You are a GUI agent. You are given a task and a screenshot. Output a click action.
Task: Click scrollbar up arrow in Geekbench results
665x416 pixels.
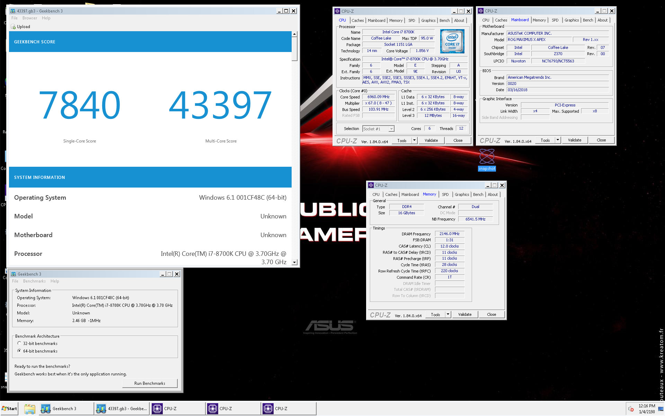[294, 34]
